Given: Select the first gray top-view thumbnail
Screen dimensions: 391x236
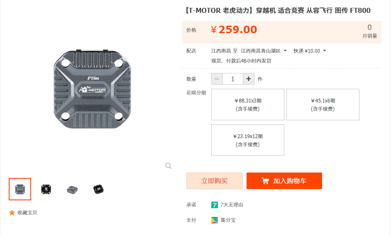Looking at the screenshot, I should coord(20,189).
